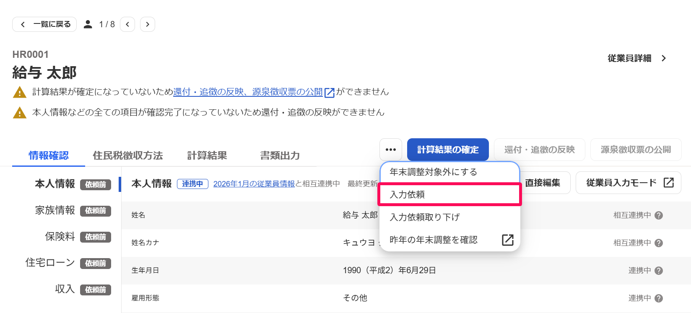Select 収入 in side navigation
Image resolution: width=691 pixels, height=313 pixels.
[65, 289]
